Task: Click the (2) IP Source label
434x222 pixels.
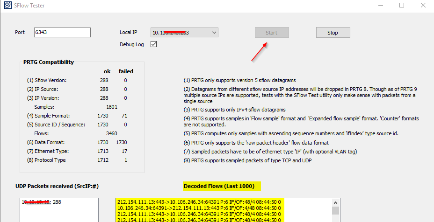Action: 43,89
